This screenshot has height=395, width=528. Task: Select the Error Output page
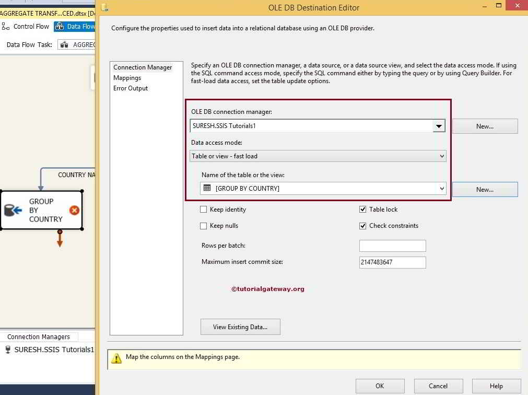pyautogui.click(x=130, y=88)
